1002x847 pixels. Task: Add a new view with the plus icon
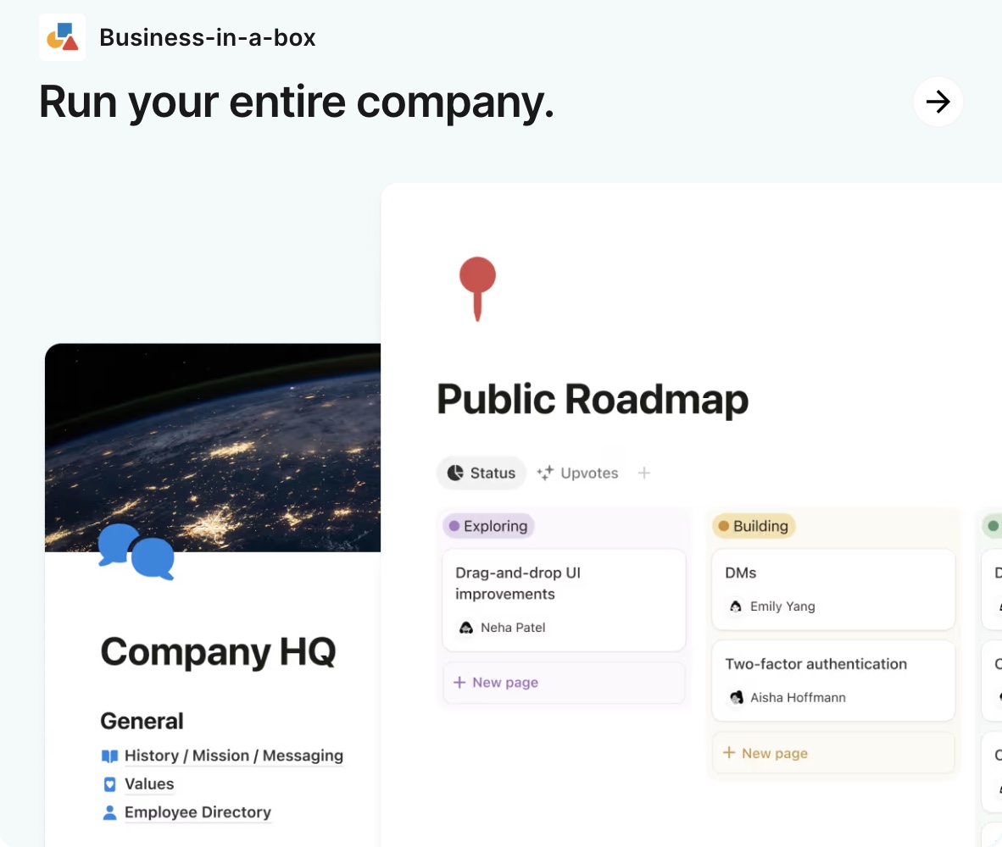click(x=644, y=473)
